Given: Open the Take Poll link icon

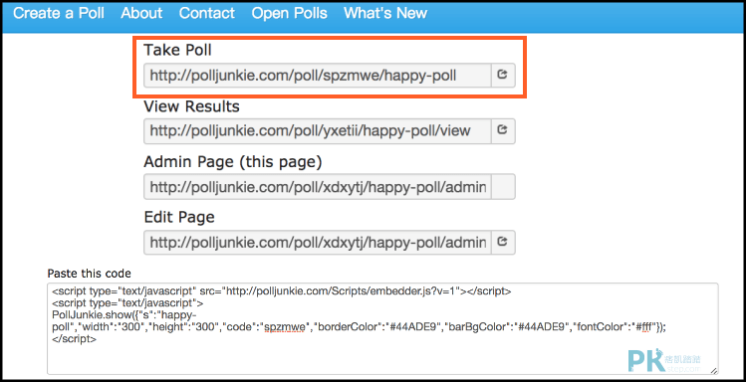Looking at the screenshot, I should coord(502,75).
